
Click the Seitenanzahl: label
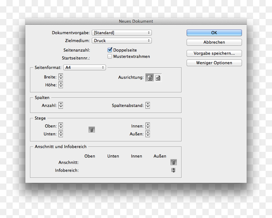[x=77, y=50]
